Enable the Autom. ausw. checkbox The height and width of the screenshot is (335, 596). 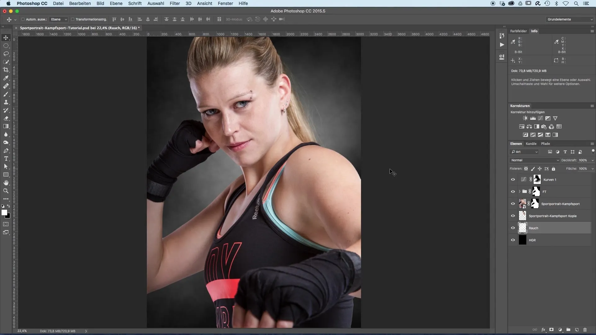point(23,19)
